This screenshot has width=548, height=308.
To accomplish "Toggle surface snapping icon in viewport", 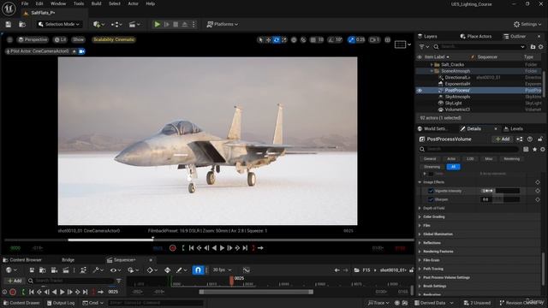I will click(303, 40).
